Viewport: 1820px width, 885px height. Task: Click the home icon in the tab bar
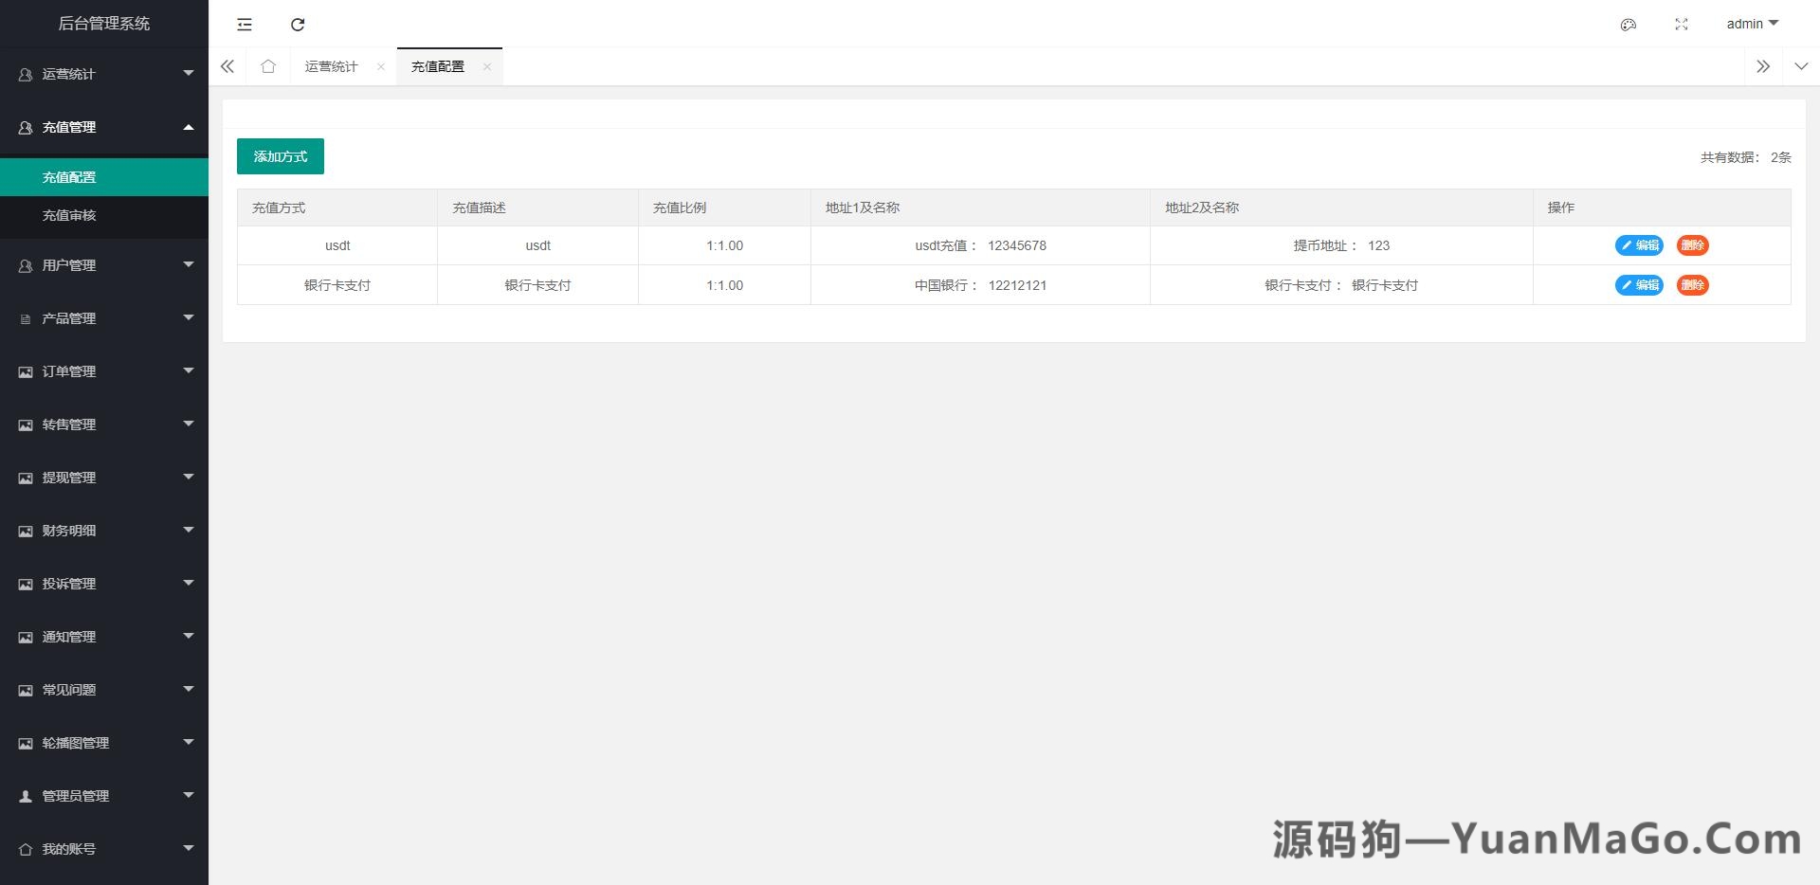click(x=268, y=66)
